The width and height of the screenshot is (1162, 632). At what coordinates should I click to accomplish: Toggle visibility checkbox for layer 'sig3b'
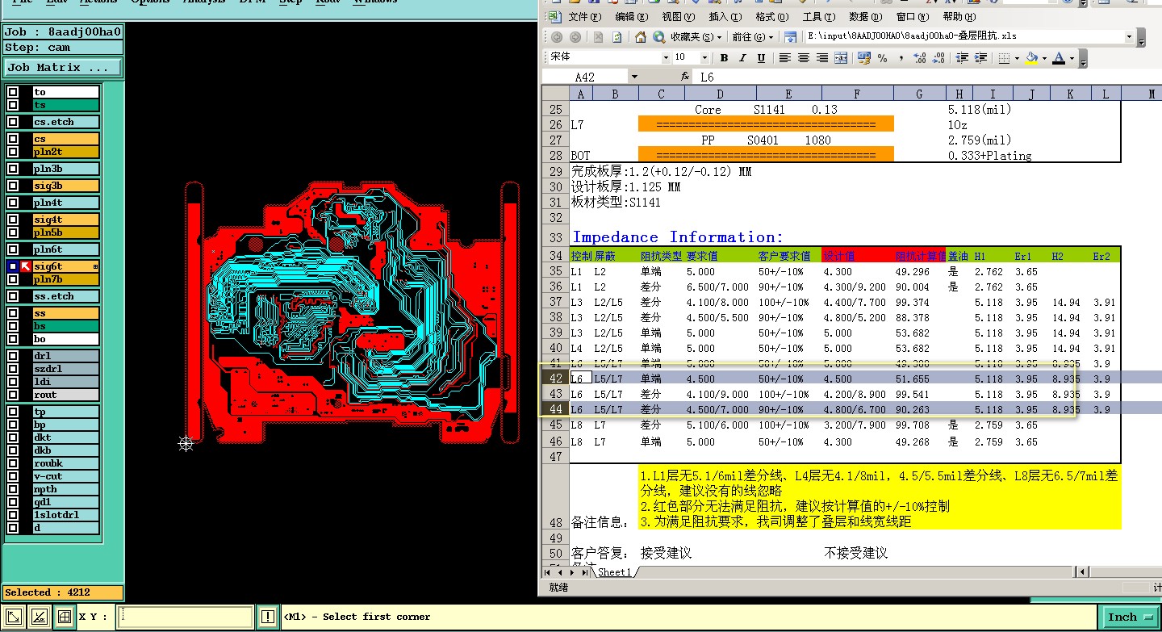pos(13,186)
